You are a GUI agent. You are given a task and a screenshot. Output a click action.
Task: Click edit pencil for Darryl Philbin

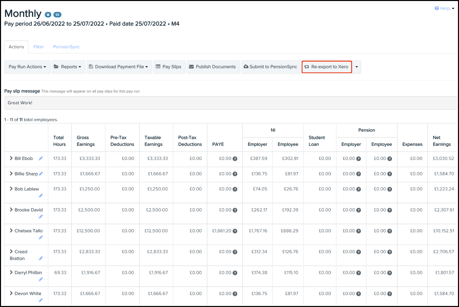pos(41,279)
